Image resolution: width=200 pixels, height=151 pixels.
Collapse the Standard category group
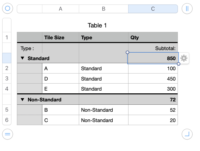click(22, 58)
